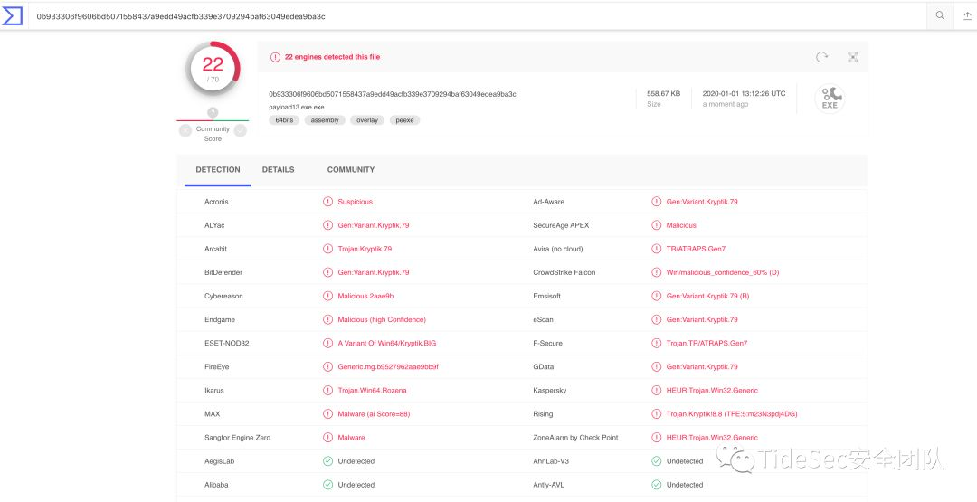This screenshot has width=977, height=502.
Task: Click the payload13.exe.exe file name
Action: click(x=296, y=107)
